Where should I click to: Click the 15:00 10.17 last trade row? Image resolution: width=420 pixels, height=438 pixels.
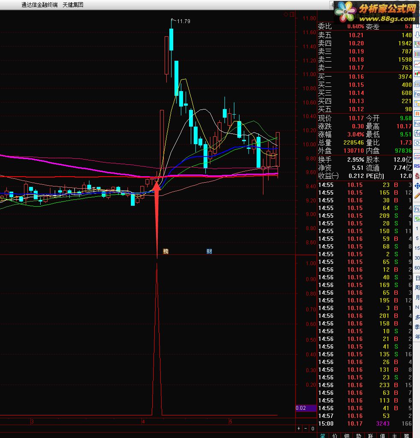[x=365, y=423]
